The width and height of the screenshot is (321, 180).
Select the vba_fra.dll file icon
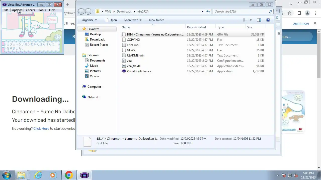[x=124, y=66]
